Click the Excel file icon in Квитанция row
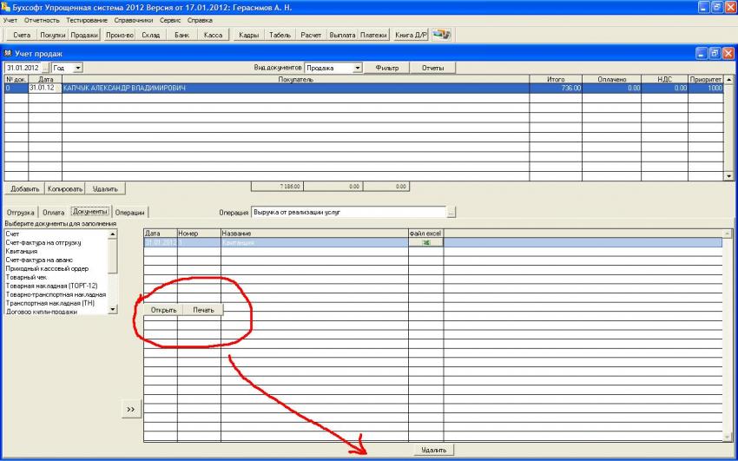Screen dimensions: 738x461 (425, 243)
